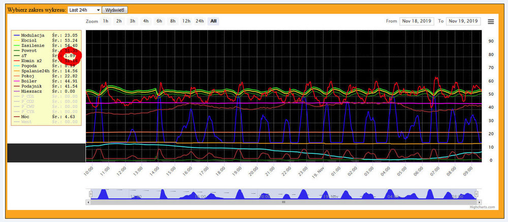This screenshot has width=508, height=222.
Task: Show the disabled P_CO1 series
Action: (x=28, y=96)
